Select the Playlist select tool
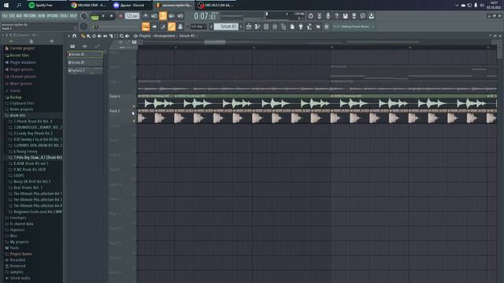 (x=116, y=36)
